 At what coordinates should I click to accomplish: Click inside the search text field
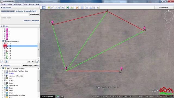[x=15, y=14]
